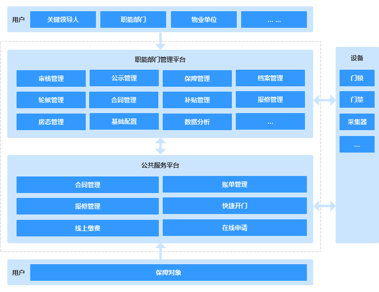Select the 轮候管理 module
The height and width of the screenshot is (292, 379).
(x=51, y=100)
